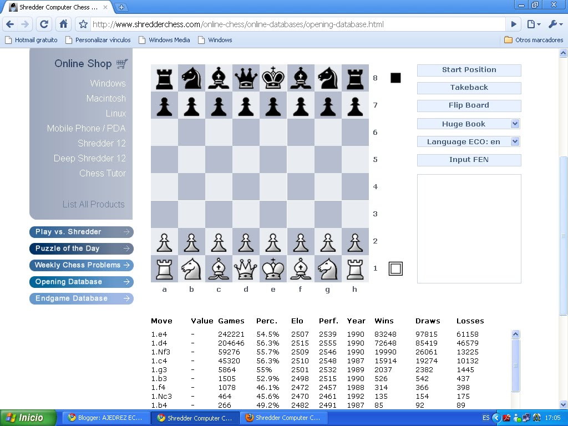Viewport: 568px width, 426px height.
Task: Go to the browser home page icon
Action: (x=63, y=24)
